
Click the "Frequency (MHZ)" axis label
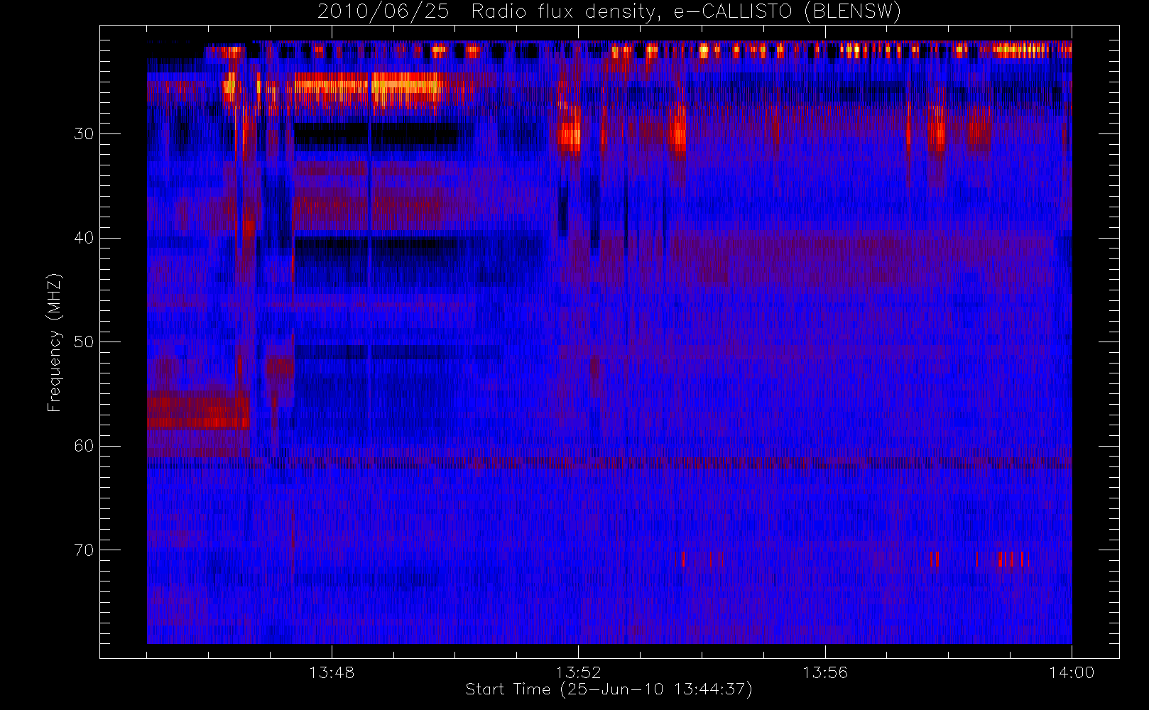click(55, 342)
